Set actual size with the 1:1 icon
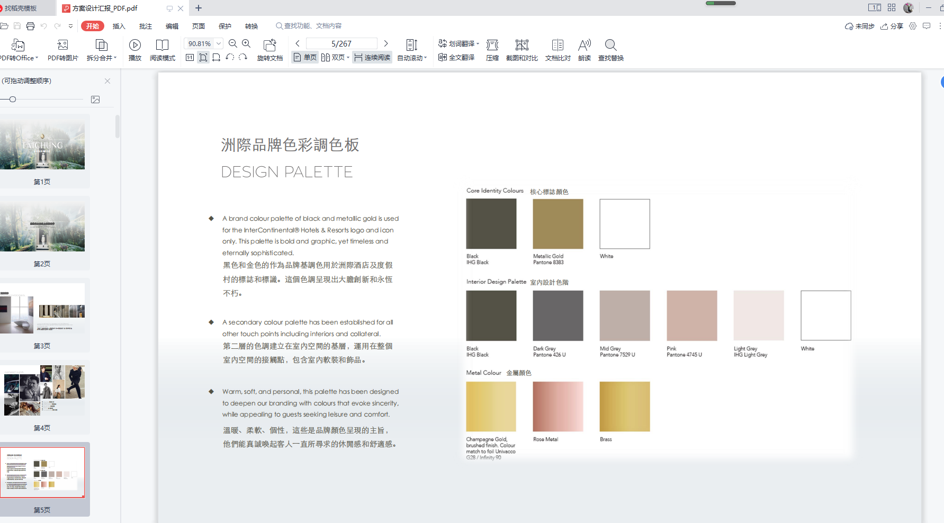Screen dimensions: 944x523 coord(190,57)
